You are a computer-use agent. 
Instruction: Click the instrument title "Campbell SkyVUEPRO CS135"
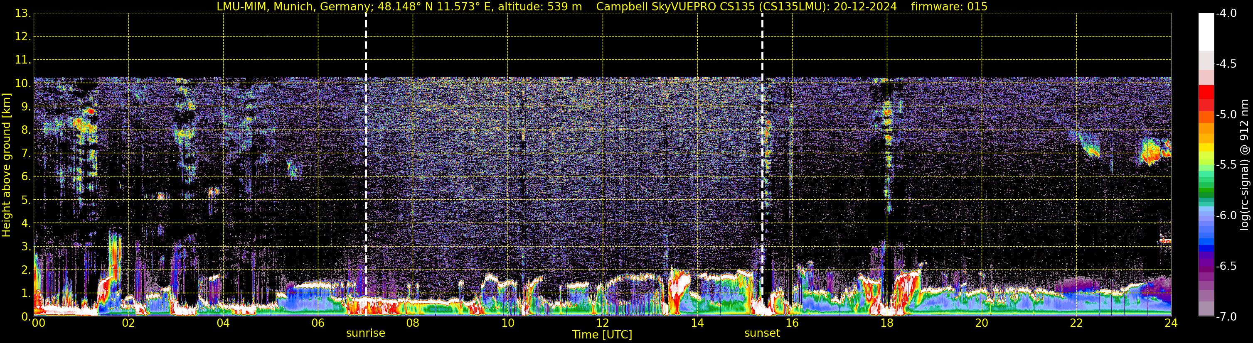[x=676, y=7]
